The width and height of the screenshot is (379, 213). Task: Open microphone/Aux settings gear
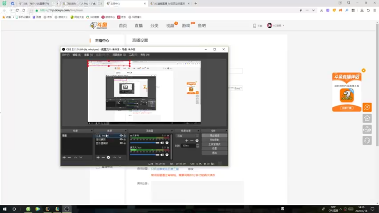[x=167, y=155]
